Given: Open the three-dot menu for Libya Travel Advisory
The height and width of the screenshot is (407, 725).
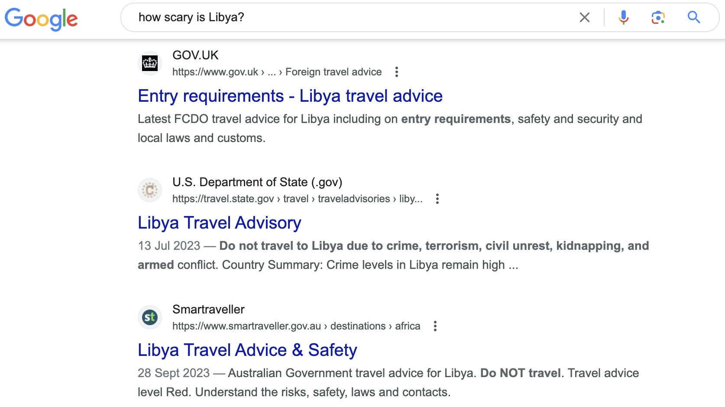Looking at the screenshot, I should tap(437, 199).
